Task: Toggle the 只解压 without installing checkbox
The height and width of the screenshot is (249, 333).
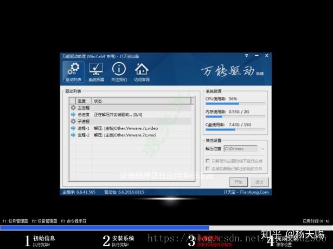Action: 208,161
